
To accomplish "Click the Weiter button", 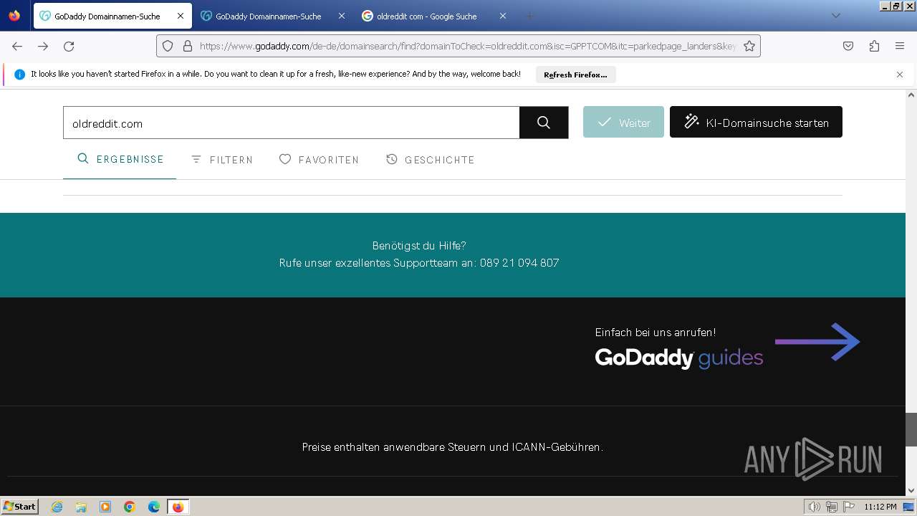I will click(x=623, y=123).
